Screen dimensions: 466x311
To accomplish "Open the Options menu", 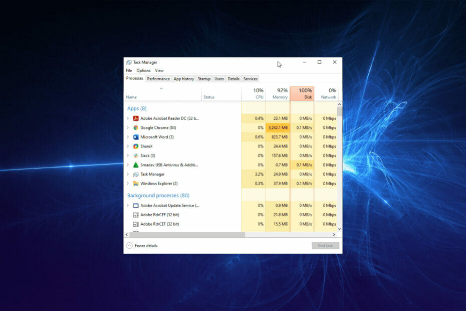I will click(x=143, y=71).
